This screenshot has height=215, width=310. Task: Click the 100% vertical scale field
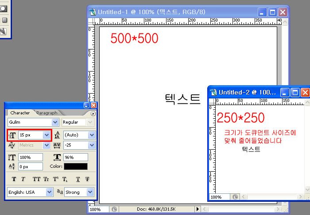tap(31, 157)
